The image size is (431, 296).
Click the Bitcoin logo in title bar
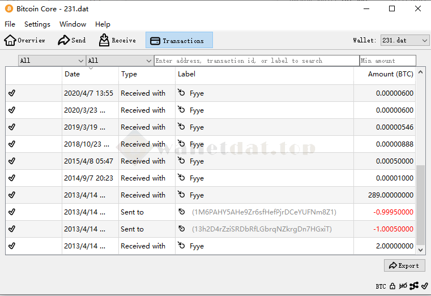click(9, 9)
